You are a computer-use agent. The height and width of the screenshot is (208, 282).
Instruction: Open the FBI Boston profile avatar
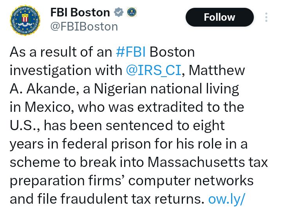[25, 20]
